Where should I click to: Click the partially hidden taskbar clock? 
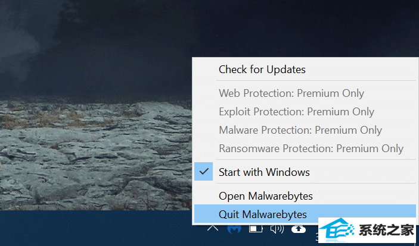pos(317,236)
